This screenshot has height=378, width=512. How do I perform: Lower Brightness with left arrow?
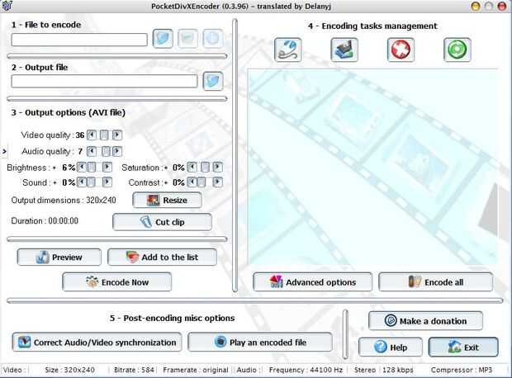pyautogui.click(x=81, y=168)
